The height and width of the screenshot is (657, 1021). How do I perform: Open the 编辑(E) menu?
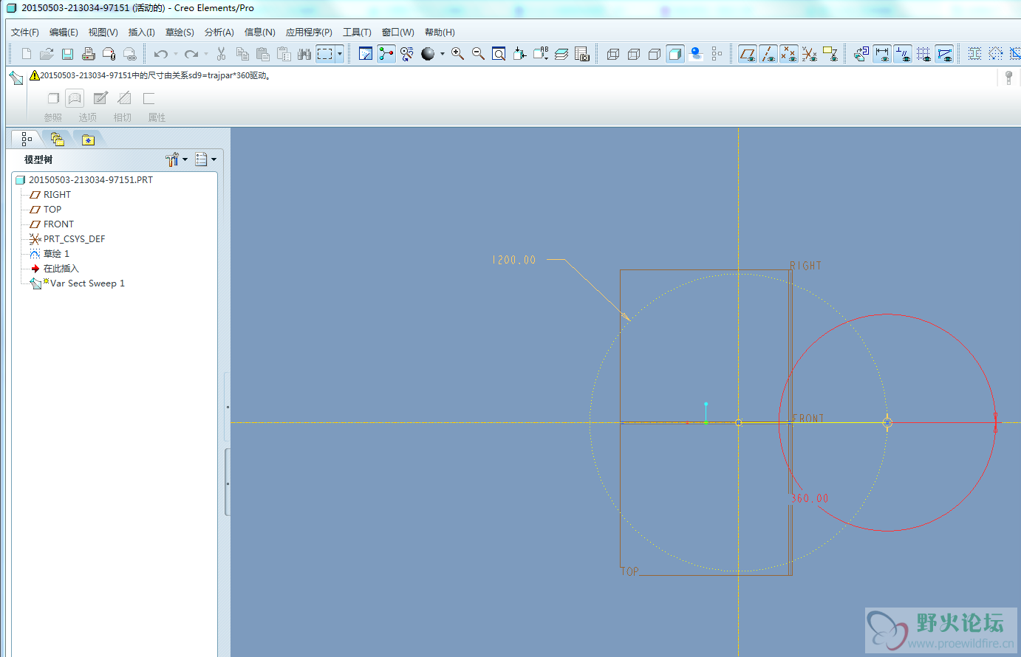pyautogui.click(x=64, y=32)
